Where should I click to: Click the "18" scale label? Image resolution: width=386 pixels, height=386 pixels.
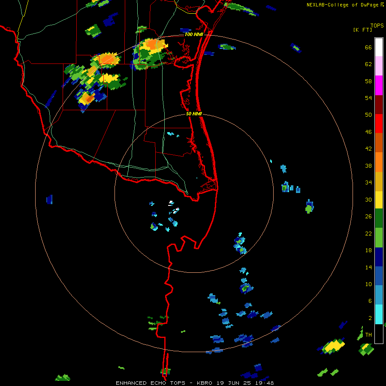pos(368,250)
